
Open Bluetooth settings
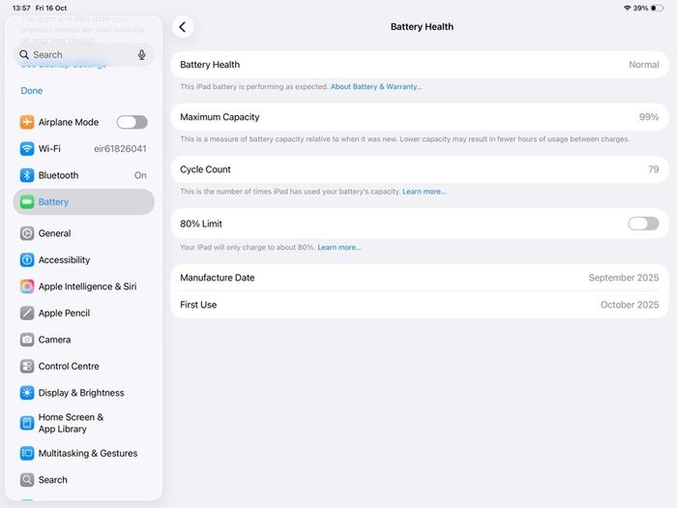pos(83,175)
